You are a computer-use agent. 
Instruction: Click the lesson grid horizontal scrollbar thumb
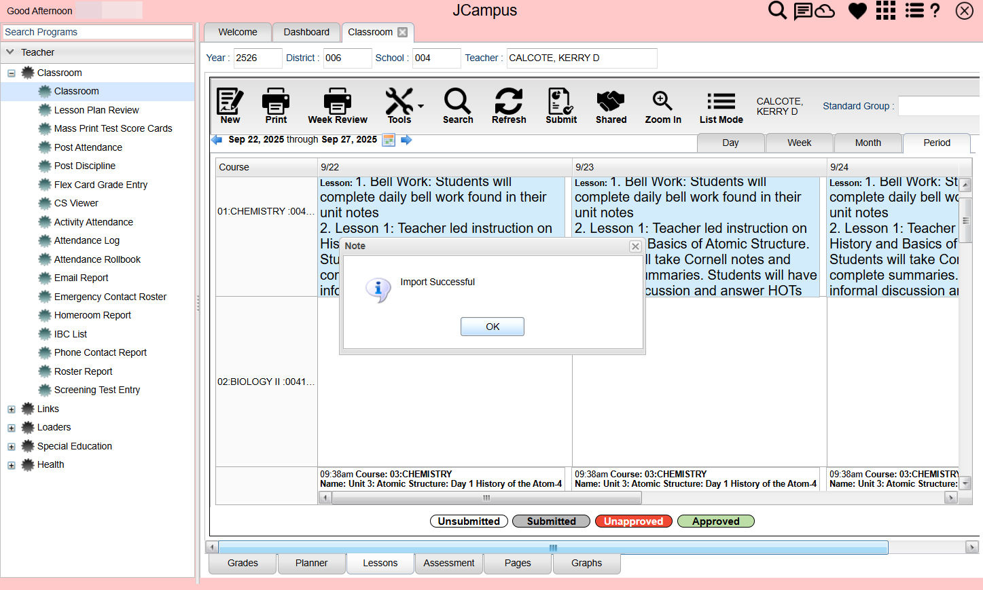click(486, 498)
